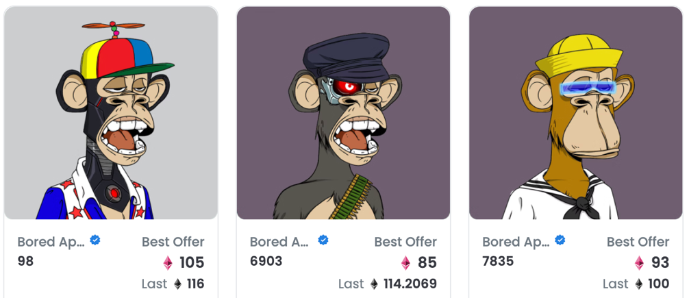Image resolution: width=689 pixels, height=298 pixels.
Task: Select token ID 7835
Action: 498,261
